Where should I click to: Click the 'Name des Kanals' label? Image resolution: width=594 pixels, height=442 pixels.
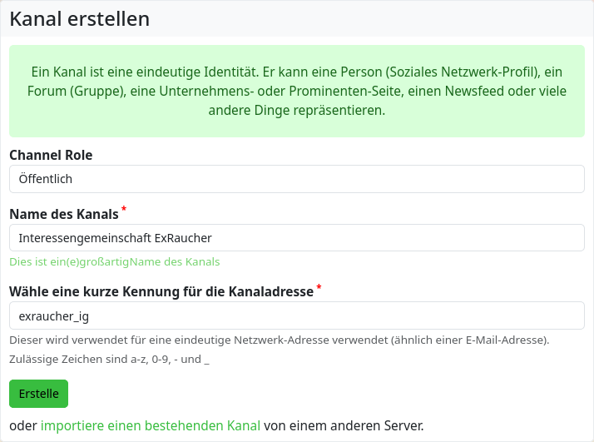point(64,215)
